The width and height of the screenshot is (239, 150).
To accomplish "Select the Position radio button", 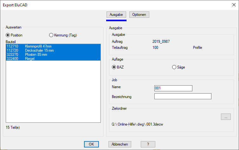I will [8, 35].
